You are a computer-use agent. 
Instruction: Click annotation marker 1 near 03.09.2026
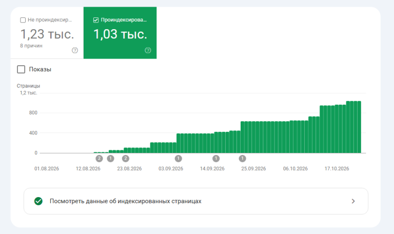click(179, 159)
